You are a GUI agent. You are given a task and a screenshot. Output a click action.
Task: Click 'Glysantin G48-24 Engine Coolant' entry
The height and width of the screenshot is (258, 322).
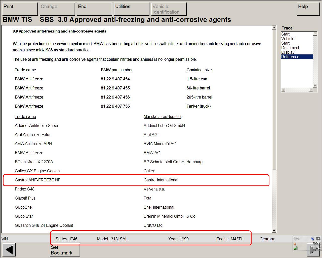[x=44, y=225]
